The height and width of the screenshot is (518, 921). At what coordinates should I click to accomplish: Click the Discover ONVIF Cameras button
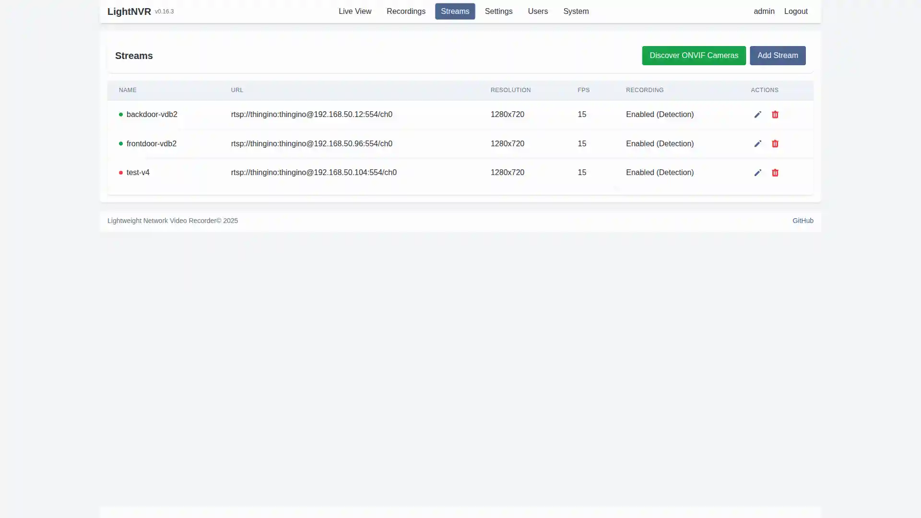694,55
